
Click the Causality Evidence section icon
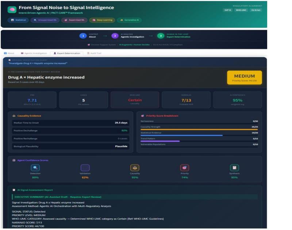(x=14, y=116)
